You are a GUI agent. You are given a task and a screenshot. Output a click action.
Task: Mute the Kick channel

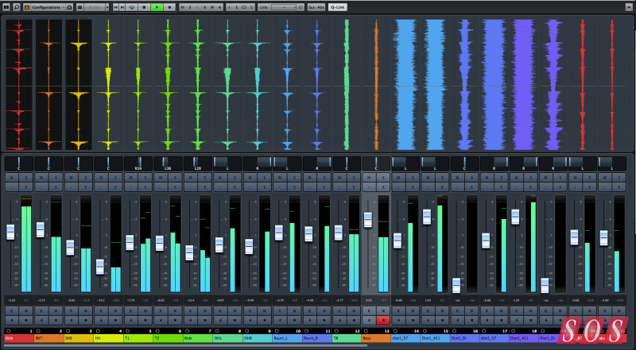pyautogui.click(x=12, y=178)
